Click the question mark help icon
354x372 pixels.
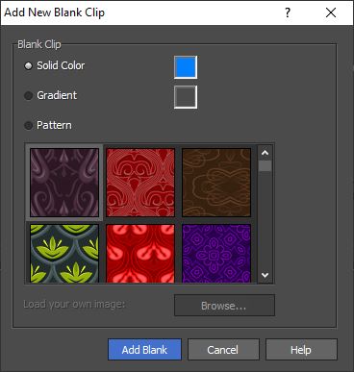[288, 12]
